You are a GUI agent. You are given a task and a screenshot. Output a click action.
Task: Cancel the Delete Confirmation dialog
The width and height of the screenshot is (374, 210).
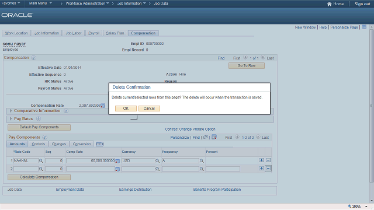pyautogui.click(x=149, y=108)
